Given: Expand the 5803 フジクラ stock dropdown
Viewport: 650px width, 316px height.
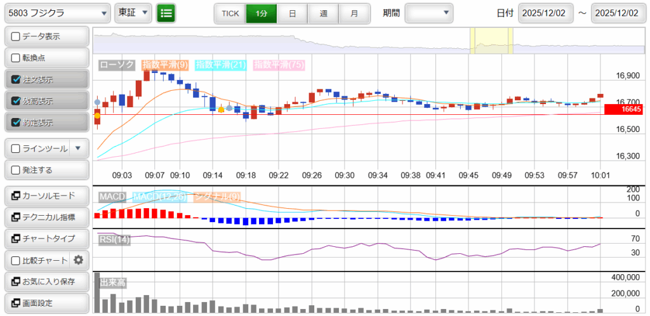Looking at the screenshot, I should (x=57, y=13).
